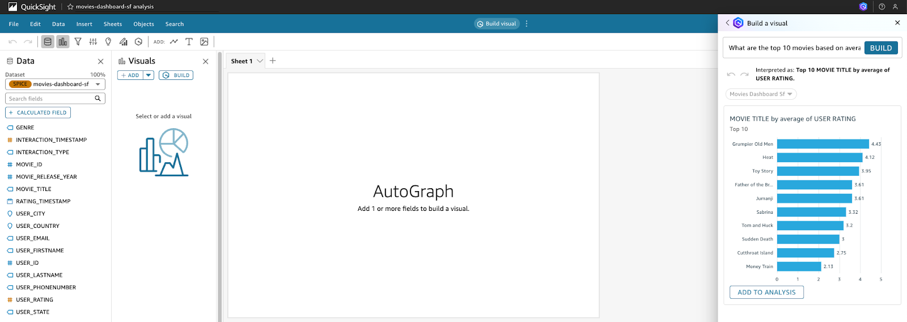907x322 pixels.
Task: Click ADD TO ANALYSIS button
Action: (766, 293)
